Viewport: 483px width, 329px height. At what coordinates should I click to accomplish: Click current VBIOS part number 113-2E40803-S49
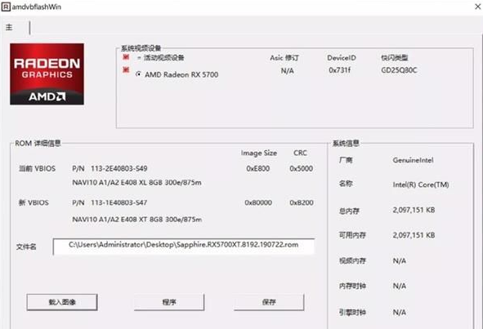(119, 169)
